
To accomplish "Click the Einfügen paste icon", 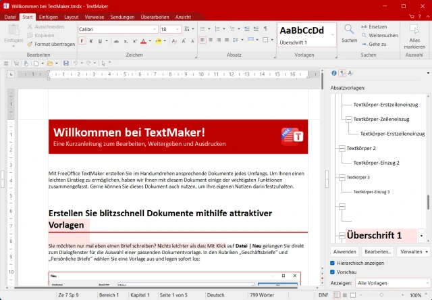I will pos(13,31).
